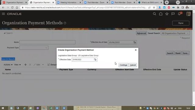The image size is (195, 110).
Task: Expand the Edit dropdown arrow
Action: (x=43, y=64)
